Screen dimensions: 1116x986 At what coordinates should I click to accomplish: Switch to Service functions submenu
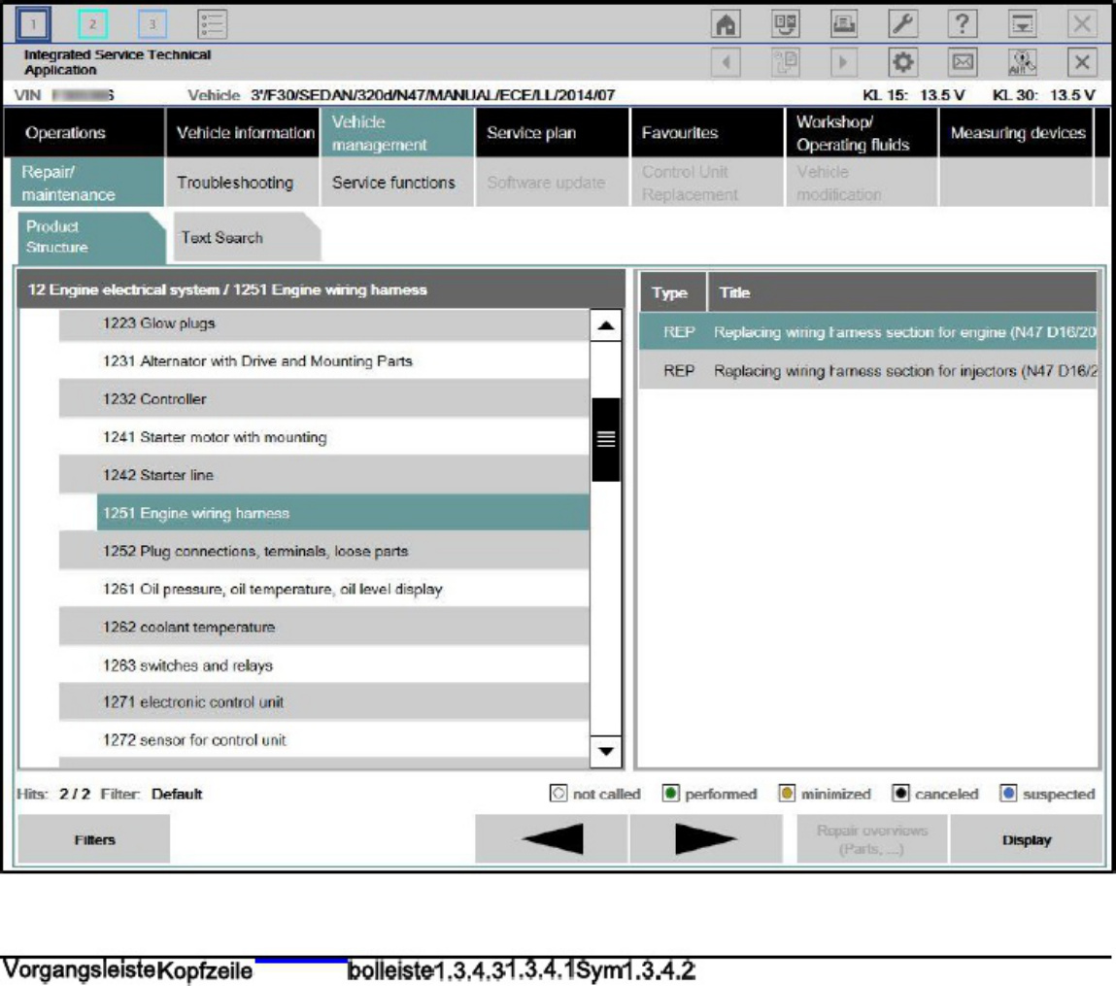click(x=397, y=183)
